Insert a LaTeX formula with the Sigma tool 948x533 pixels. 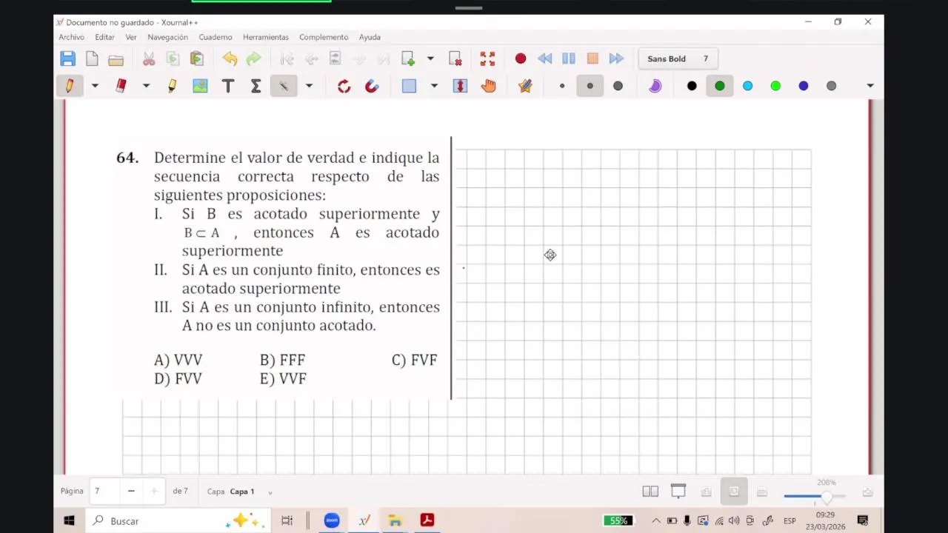click(256, 86)
